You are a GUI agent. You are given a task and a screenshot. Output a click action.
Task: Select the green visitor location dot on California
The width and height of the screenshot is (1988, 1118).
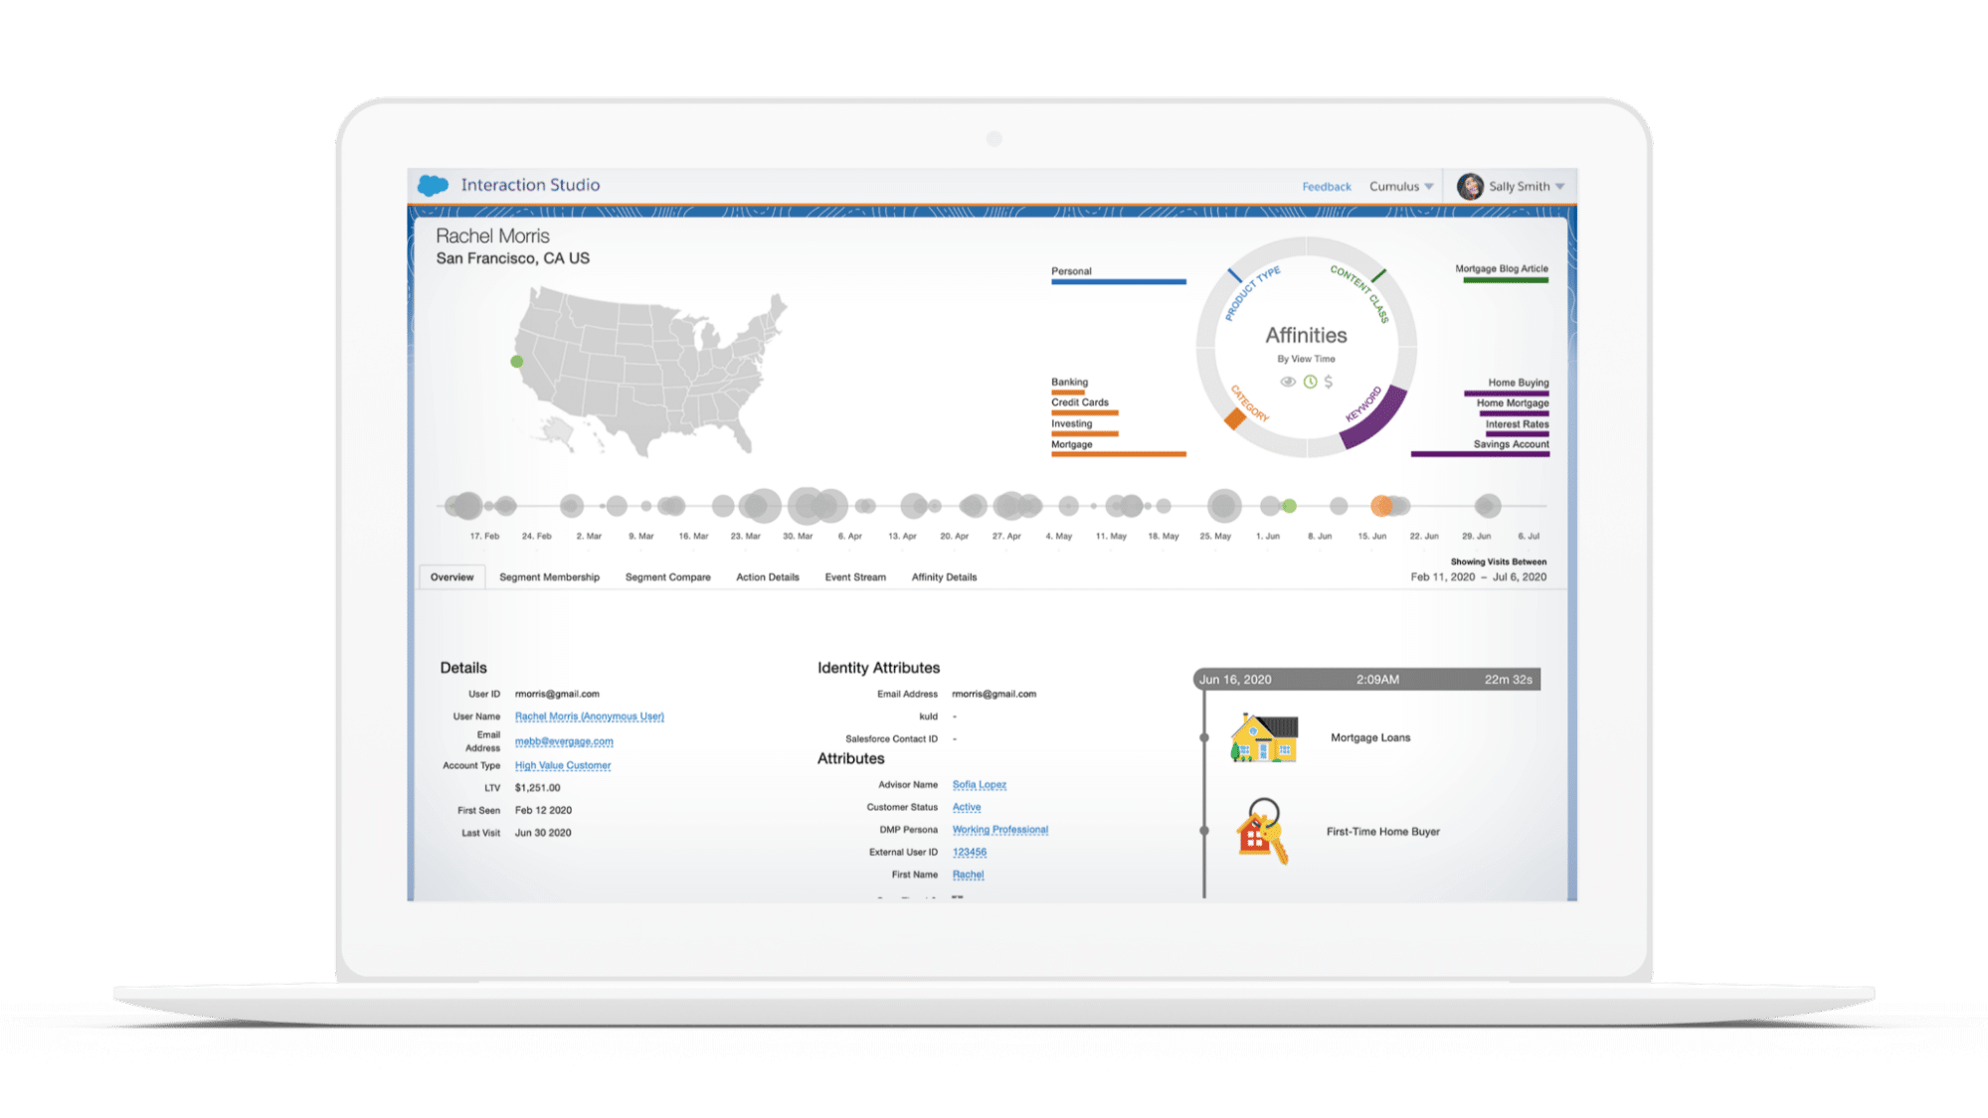coord(516,363)
